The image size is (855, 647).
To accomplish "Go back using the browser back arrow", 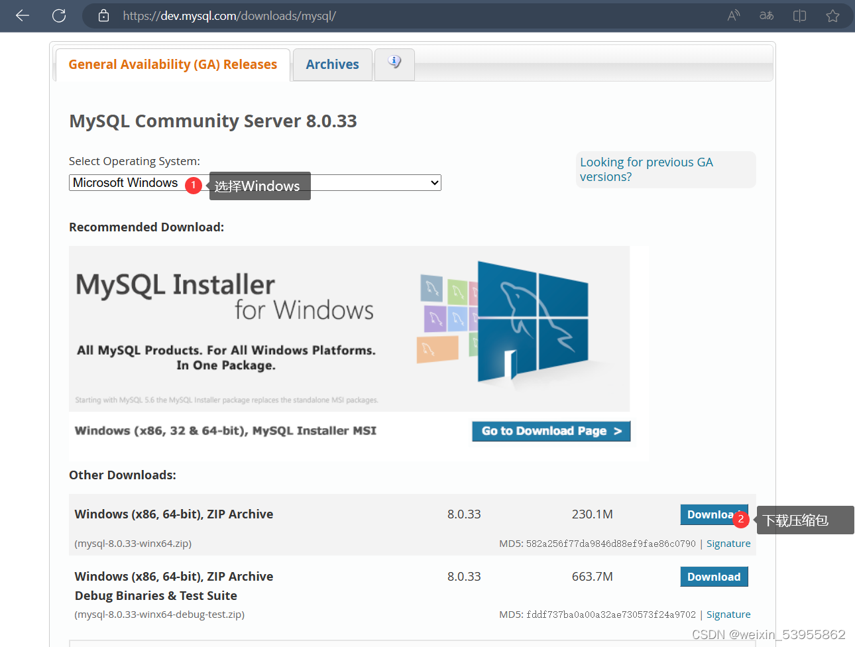I will tap(23, 15).
